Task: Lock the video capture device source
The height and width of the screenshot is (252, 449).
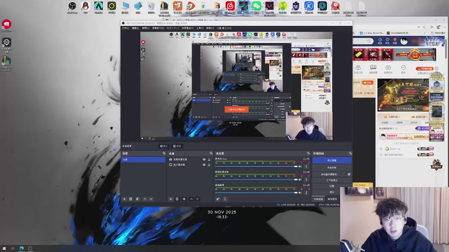Action: click(209, 160)
